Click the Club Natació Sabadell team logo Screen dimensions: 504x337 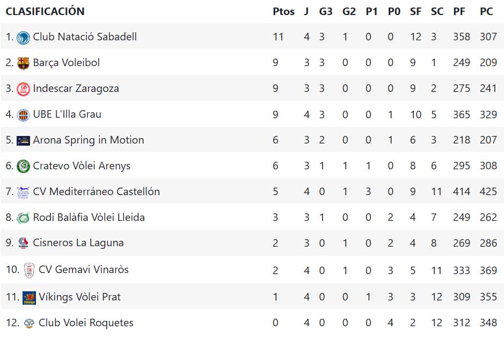23,37
